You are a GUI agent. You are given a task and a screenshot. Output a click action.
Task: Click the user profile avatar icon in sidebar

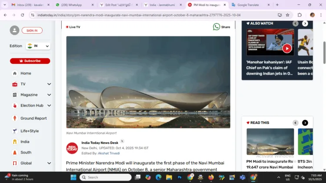[x=15, y=30]
